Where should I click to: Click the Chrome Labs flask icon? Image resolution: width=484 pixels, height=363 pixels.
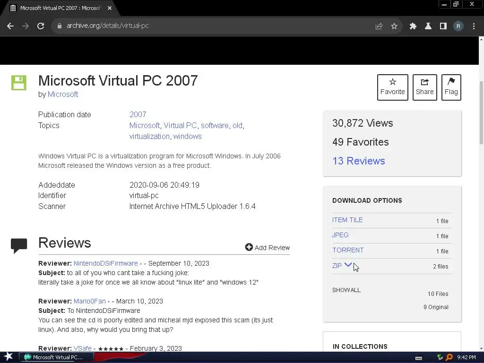[428, 26]
